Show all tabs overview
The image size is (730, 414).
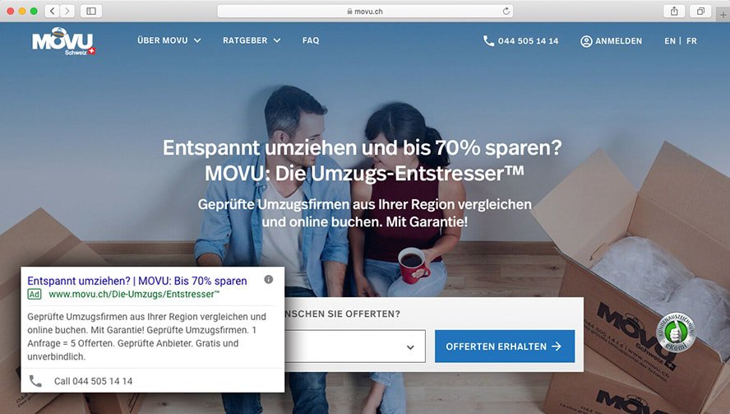[700, 12]
